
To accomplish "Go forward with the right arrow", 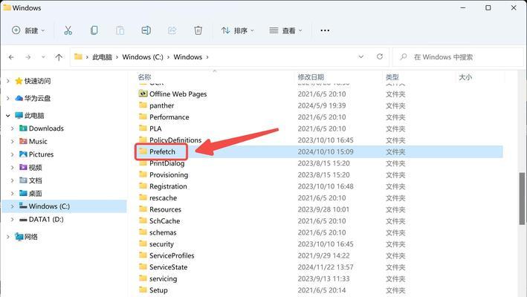I will [x=28, y=57].
